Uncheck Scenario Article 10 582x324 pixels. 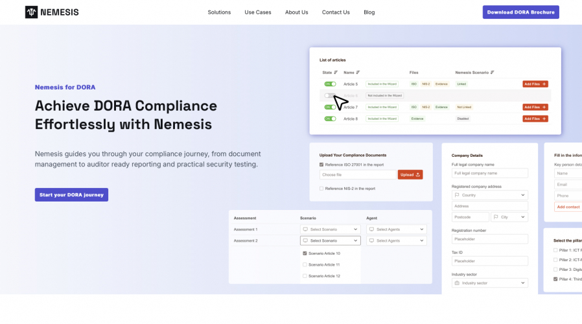point(305,253)
